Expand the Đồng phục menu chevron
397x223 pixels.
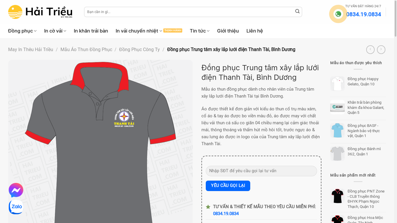[x=35, y=31]
